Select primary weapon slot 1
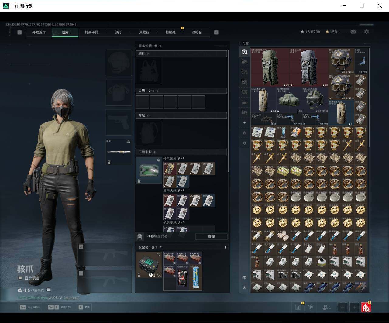This screenshot has width=389, height=323. point(105,282)
